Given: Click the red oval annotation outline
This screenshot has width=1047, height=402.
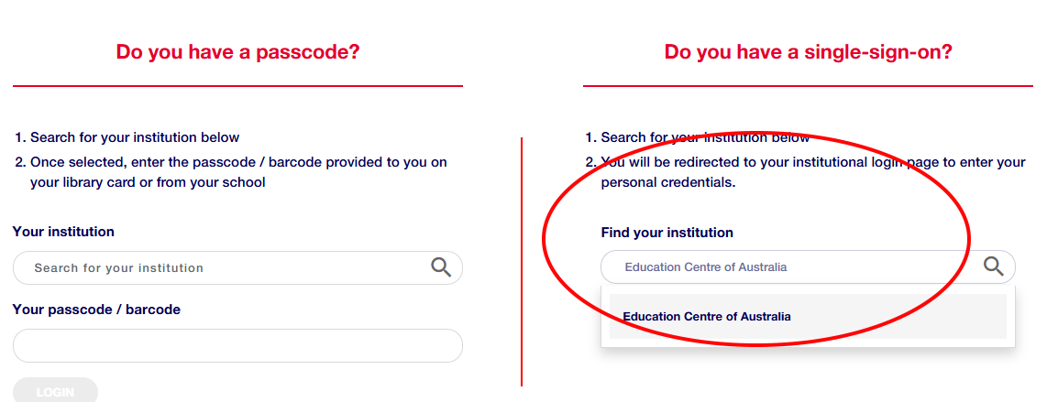Looking at the screenshot, I should (545, 240).
